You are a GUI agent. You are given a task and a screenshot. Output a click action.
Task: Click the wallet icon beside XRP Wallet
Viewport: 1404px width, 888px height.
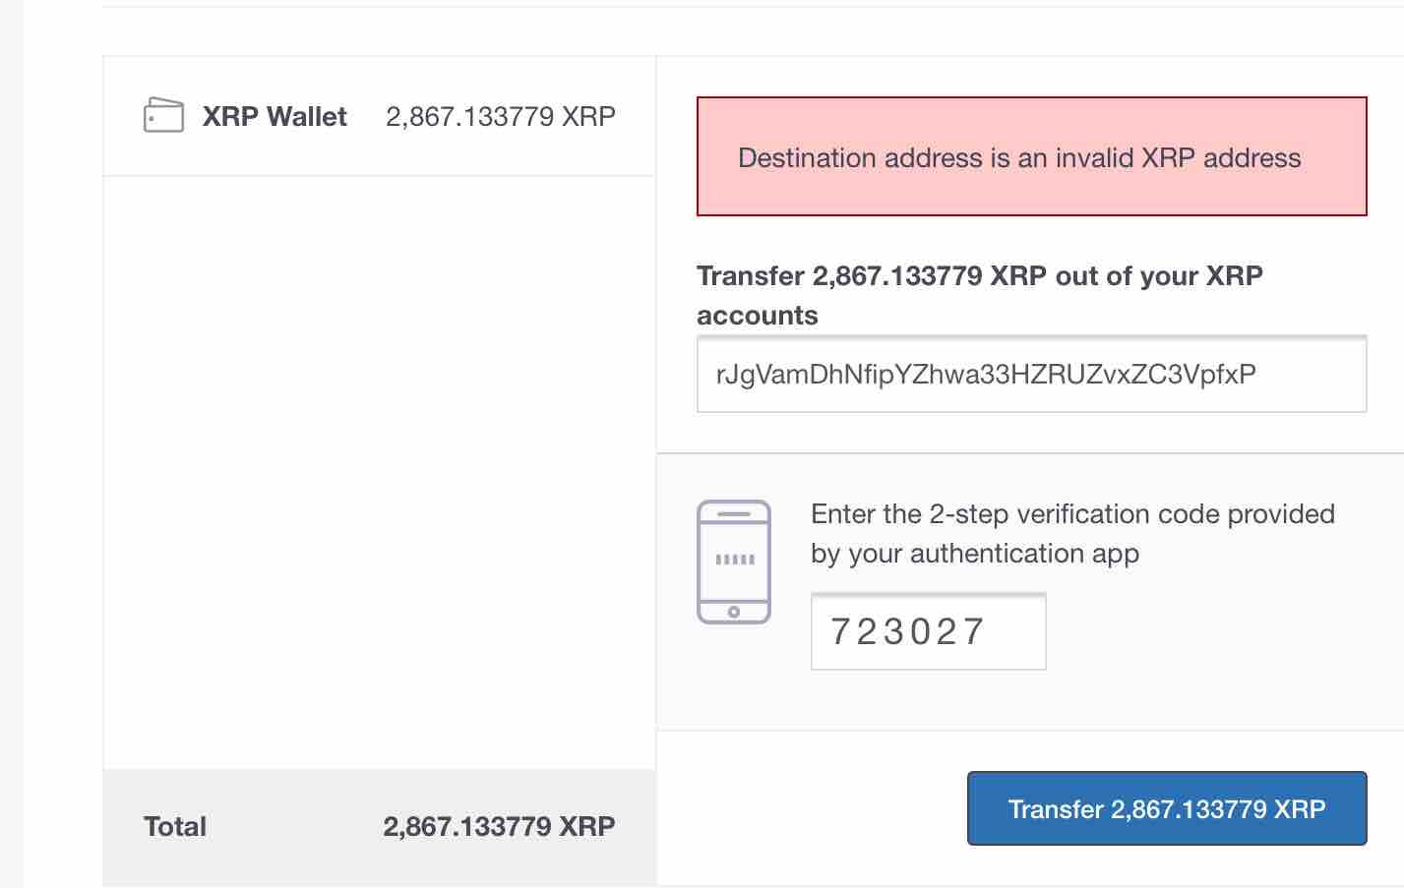tap(163, 116)
